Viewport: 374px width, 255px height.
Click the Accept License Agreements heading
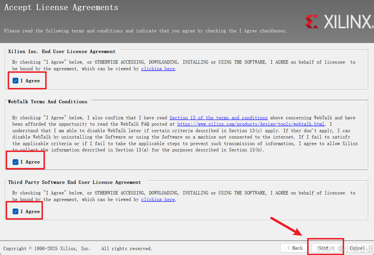tap(61, 7)
